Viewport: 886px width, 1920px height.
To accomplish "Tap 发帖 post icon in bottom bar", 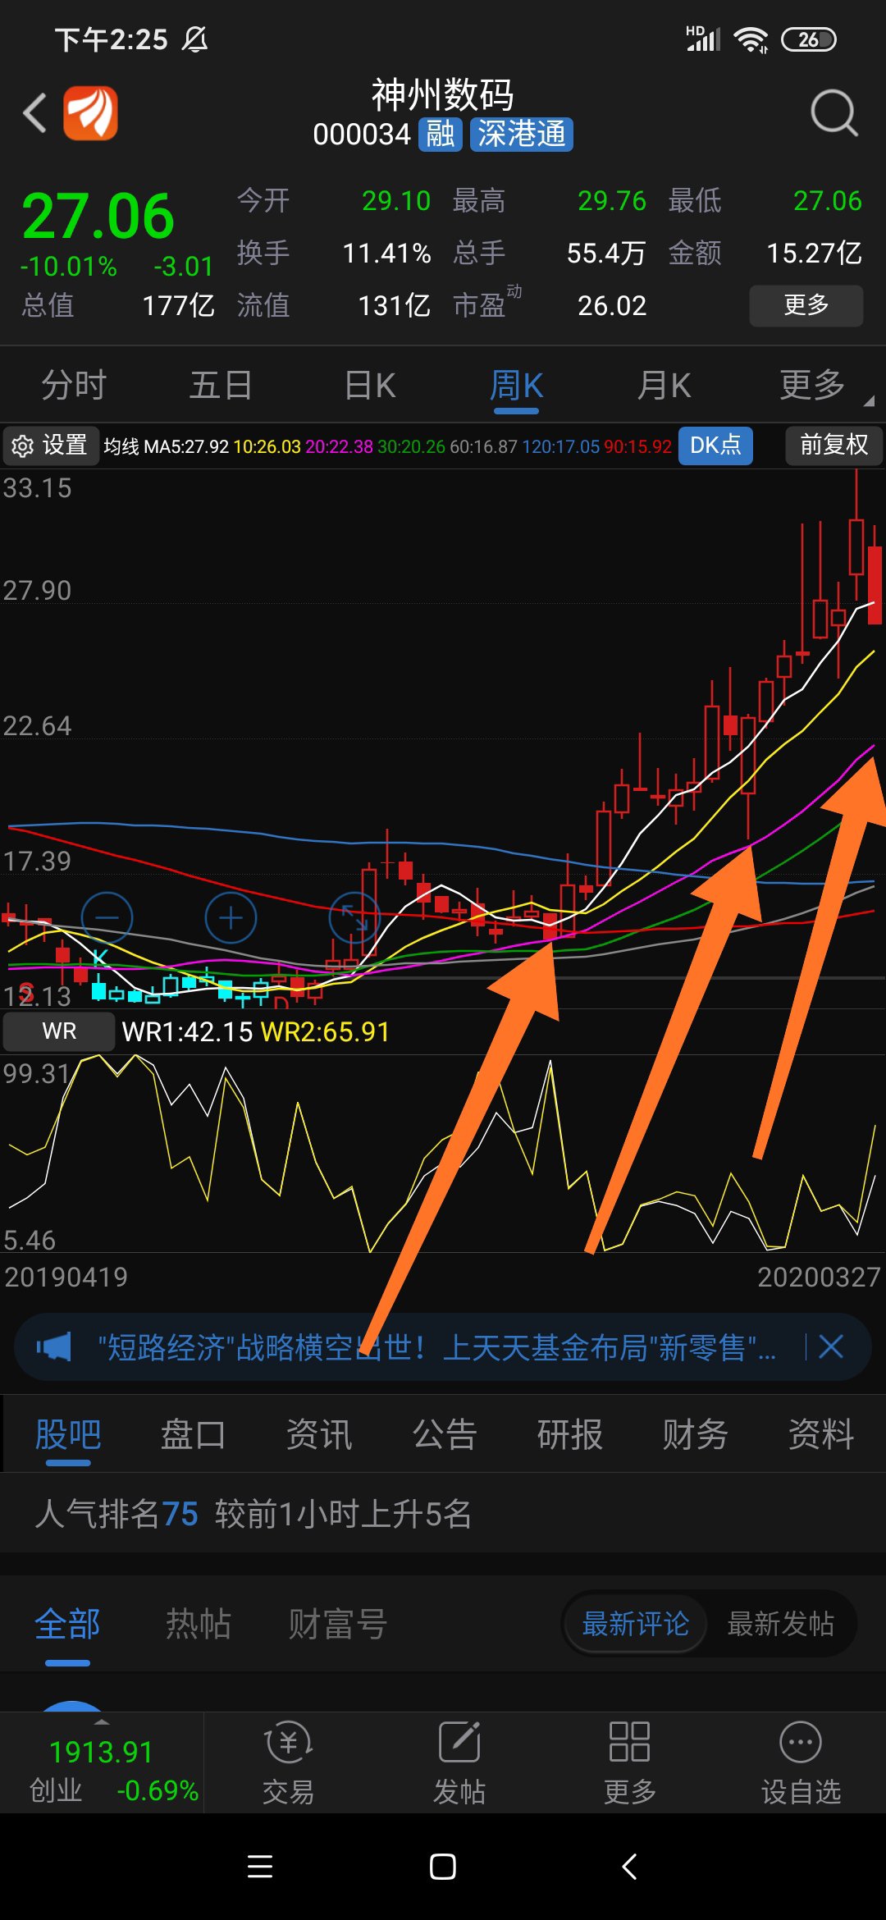I will point(459,1762).
